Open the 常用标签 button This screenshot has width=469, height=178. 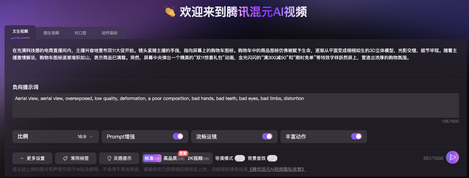pos(76,158)
